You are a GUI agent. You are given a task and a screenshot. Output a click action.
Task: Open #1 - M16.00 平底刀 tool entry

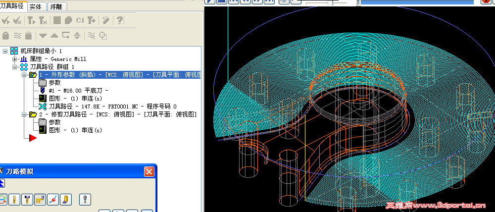pos(79,91)
